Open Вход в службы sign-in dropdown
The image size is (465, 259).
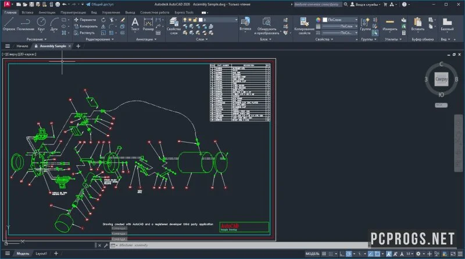click(x=365, y=5)
